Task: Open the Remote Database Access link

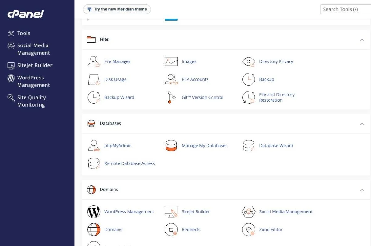Action: pos(130,163)
